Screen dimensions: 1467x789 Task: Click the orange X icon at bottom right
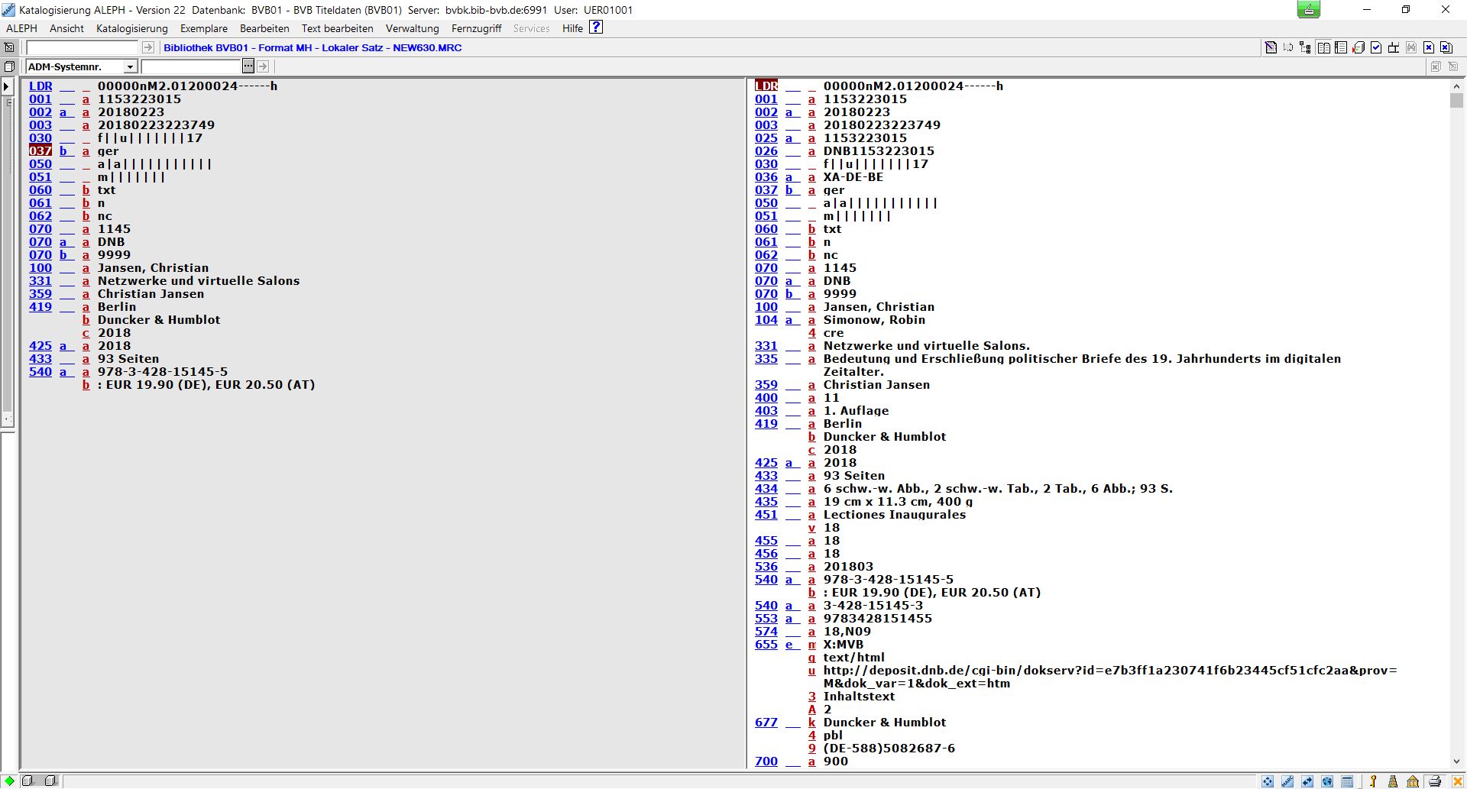[x=1458, y=781]
